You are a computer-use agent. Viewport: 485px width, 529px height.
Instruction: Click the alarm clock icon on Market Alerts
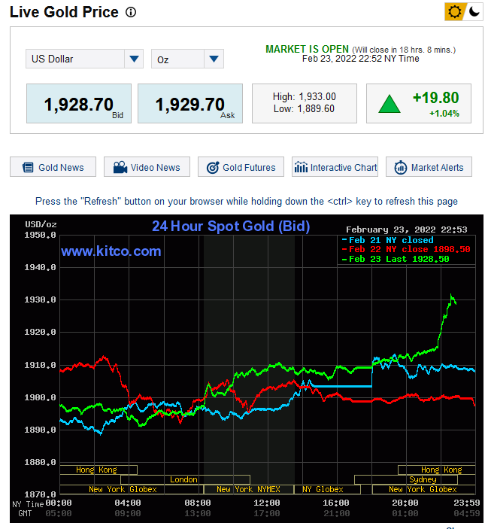click(x=401, y=167)
